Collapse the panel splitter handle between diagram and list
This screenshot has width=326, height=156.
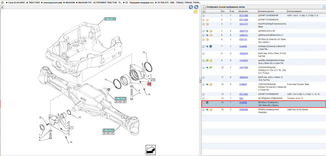[x=200, y=80]
